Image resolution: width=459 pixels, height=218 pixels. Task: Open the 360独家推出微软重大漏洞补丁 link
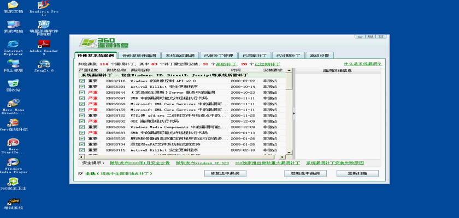[x=267, y=163]
